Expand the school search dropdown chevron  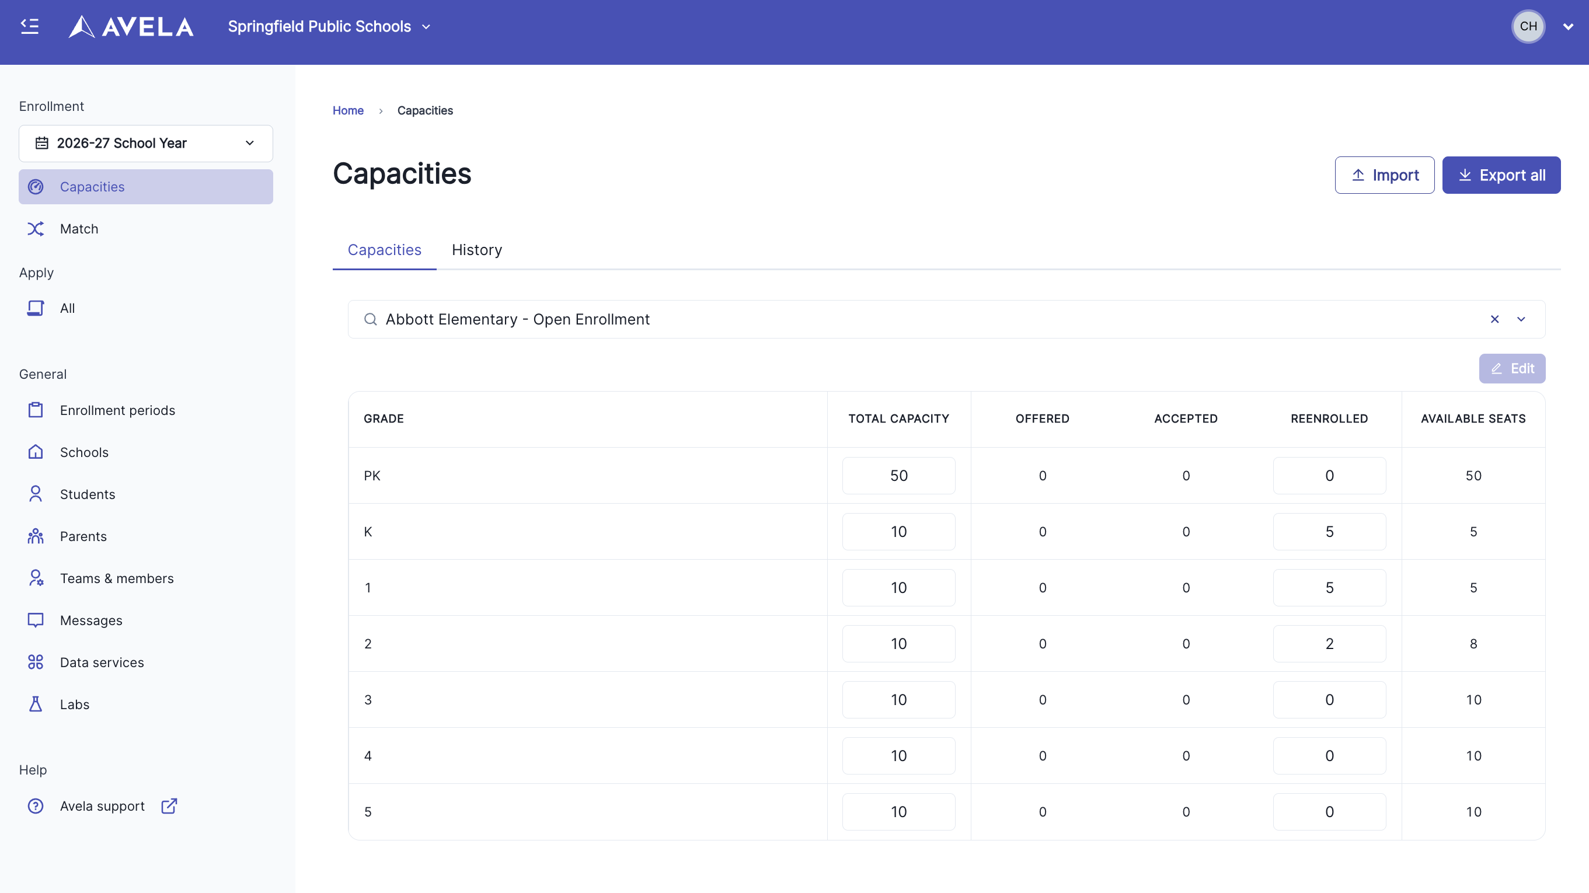coord(1521,319)
